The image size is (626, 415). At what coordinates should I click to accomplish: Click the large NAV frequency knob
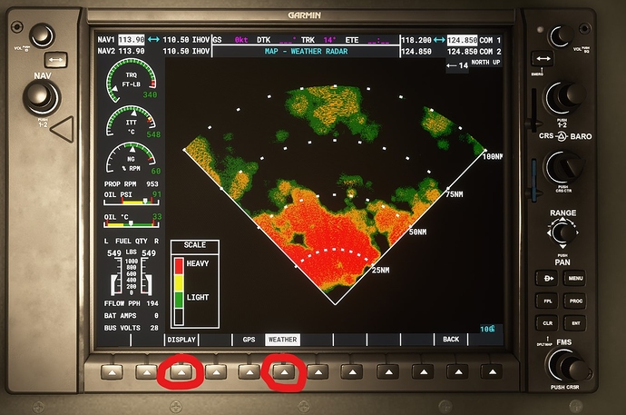[42, 97]
